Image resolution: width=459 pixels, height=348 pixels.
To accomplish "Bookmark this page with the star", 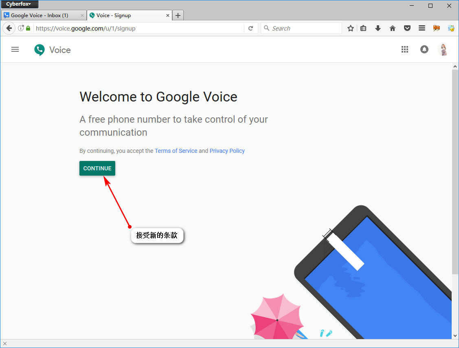I will (x=350, y=29).
